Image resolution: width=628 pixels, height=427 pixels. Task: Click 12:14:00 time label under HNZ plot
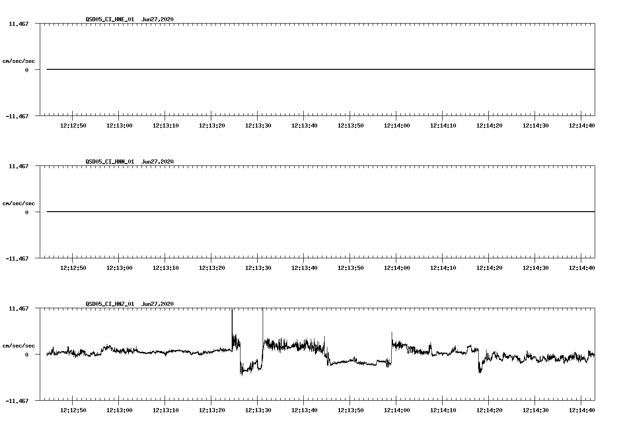(397, 410)
